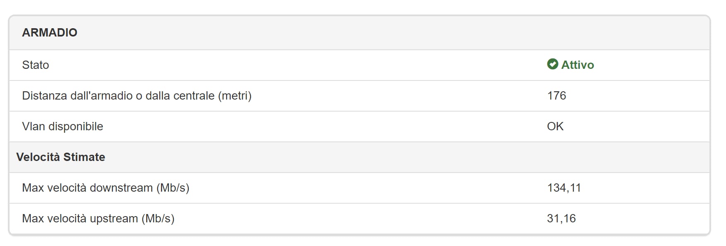Viewport: 726px width, 246px height.
Task: Select the Stato row label
Action: (x=36, y=65)
